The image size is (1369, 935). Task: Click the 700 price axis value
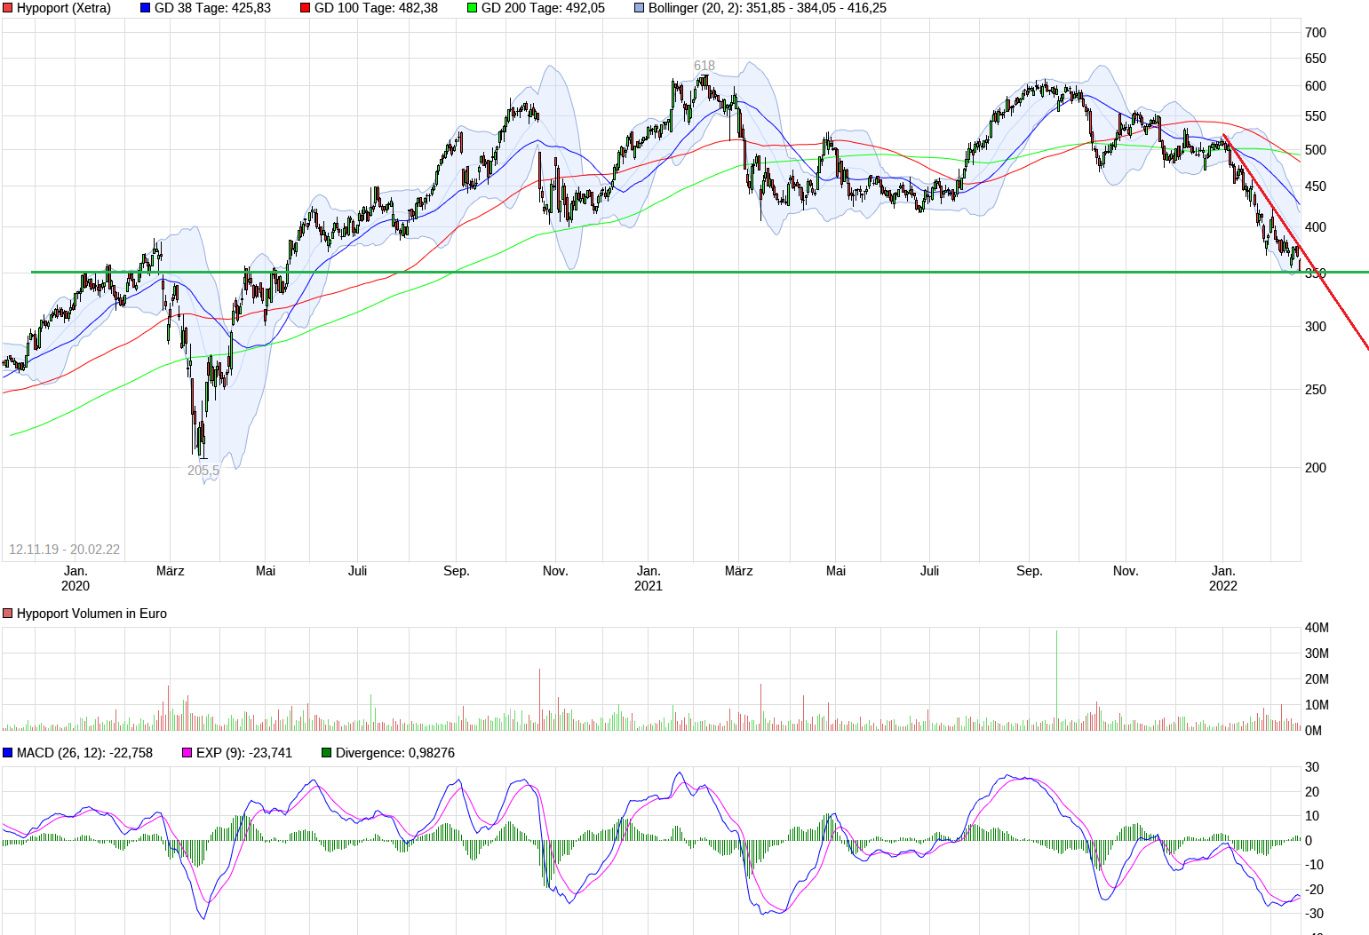click(x=1316, y=33)
